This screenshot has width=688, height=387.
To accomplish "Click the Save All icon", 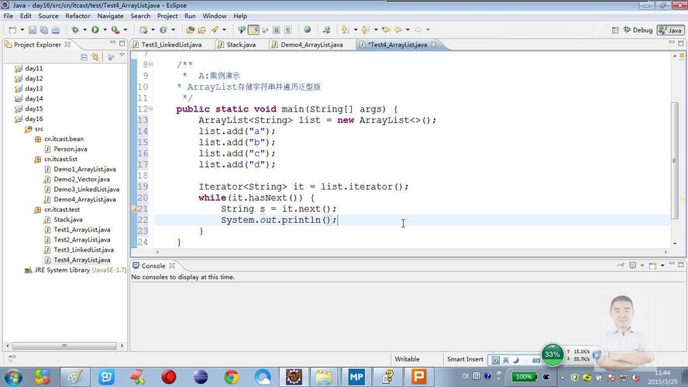I will (x=44, y=30).
